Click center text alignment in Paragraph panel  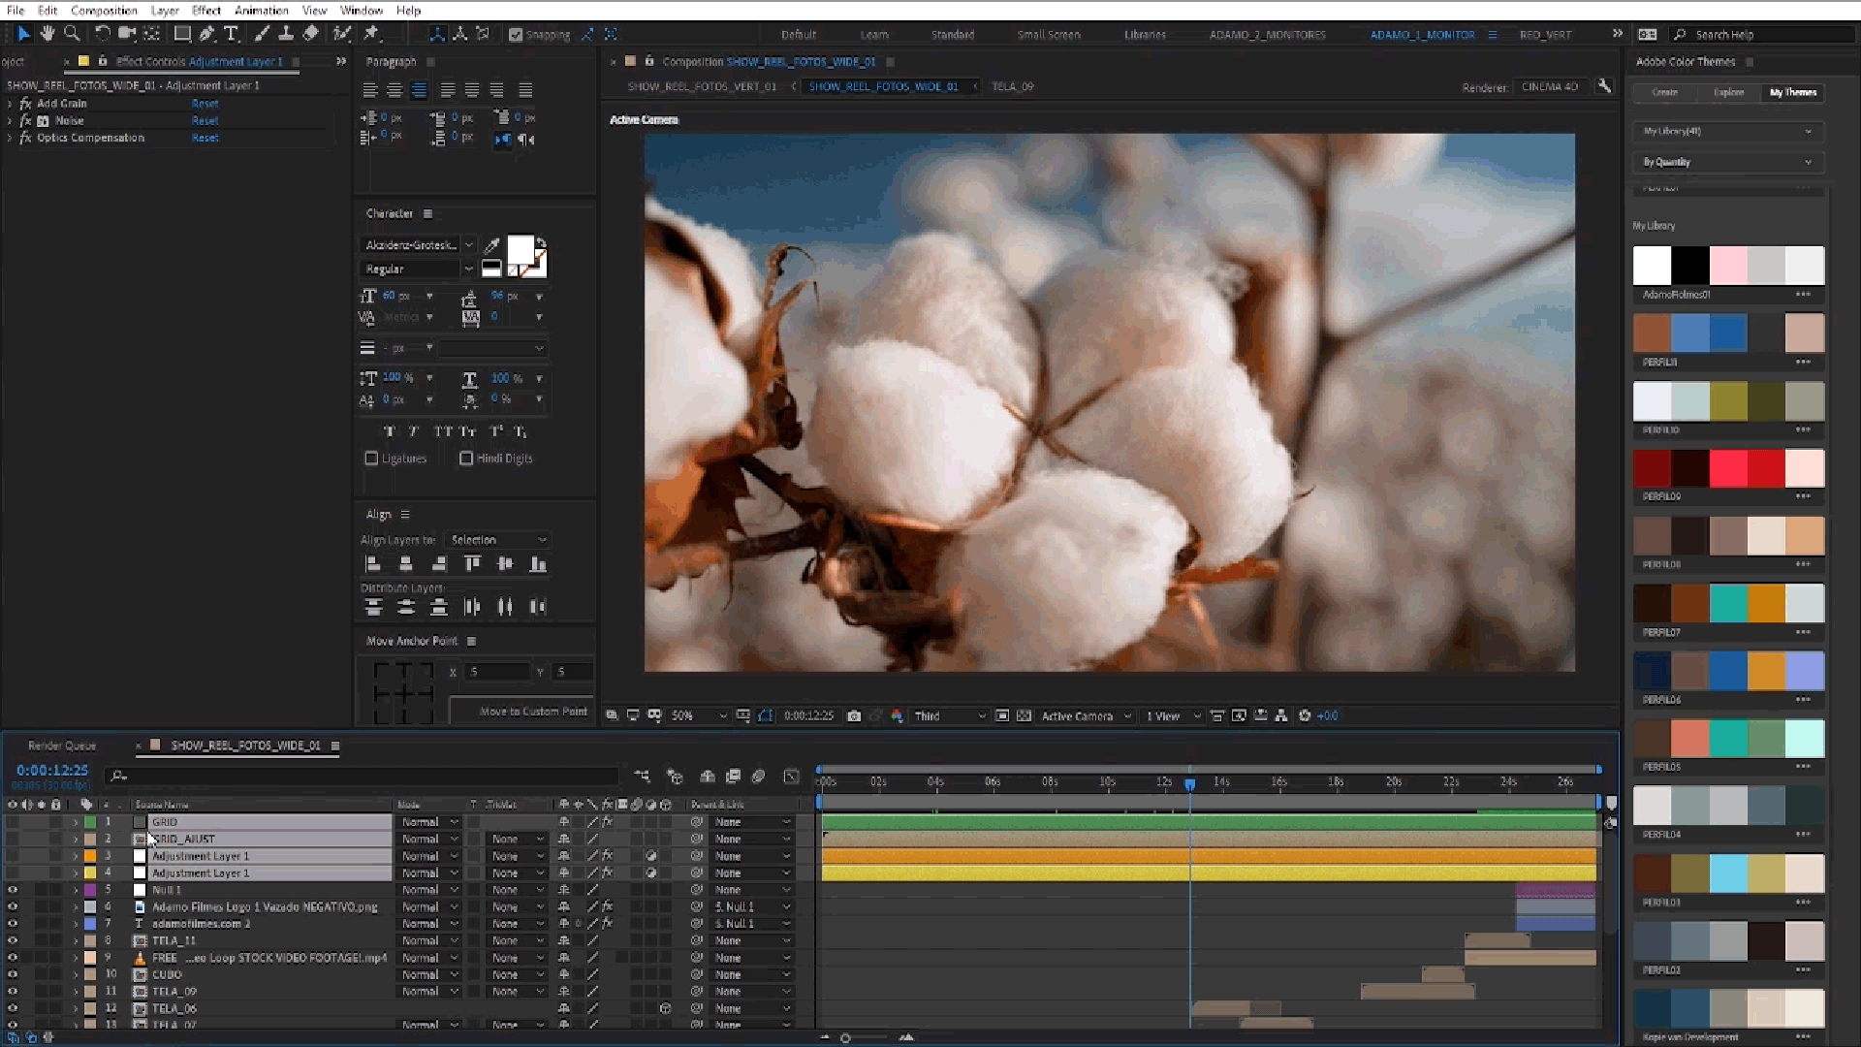[394, 90]
